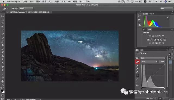Reset Curves adjustment to defaults
The height and width of the screenshot is (100, 174).
tap(156, 98)
